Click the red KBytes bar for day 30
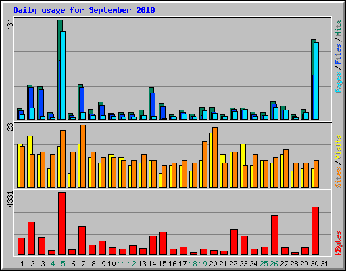Image resolution: width=346 pixels, height=271 pixels. coord(315,230)
